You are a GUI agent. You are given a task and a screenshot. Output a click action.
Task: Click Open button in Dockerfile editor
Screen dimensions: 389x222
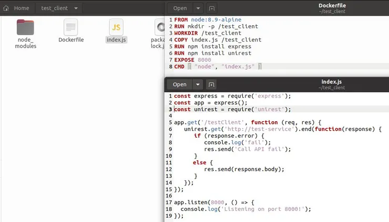pyautogui.click(x=180, y=8)
